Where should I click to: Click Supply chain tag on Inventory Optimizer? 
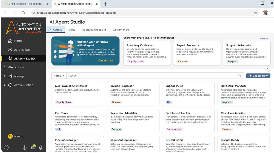[135, 61]
